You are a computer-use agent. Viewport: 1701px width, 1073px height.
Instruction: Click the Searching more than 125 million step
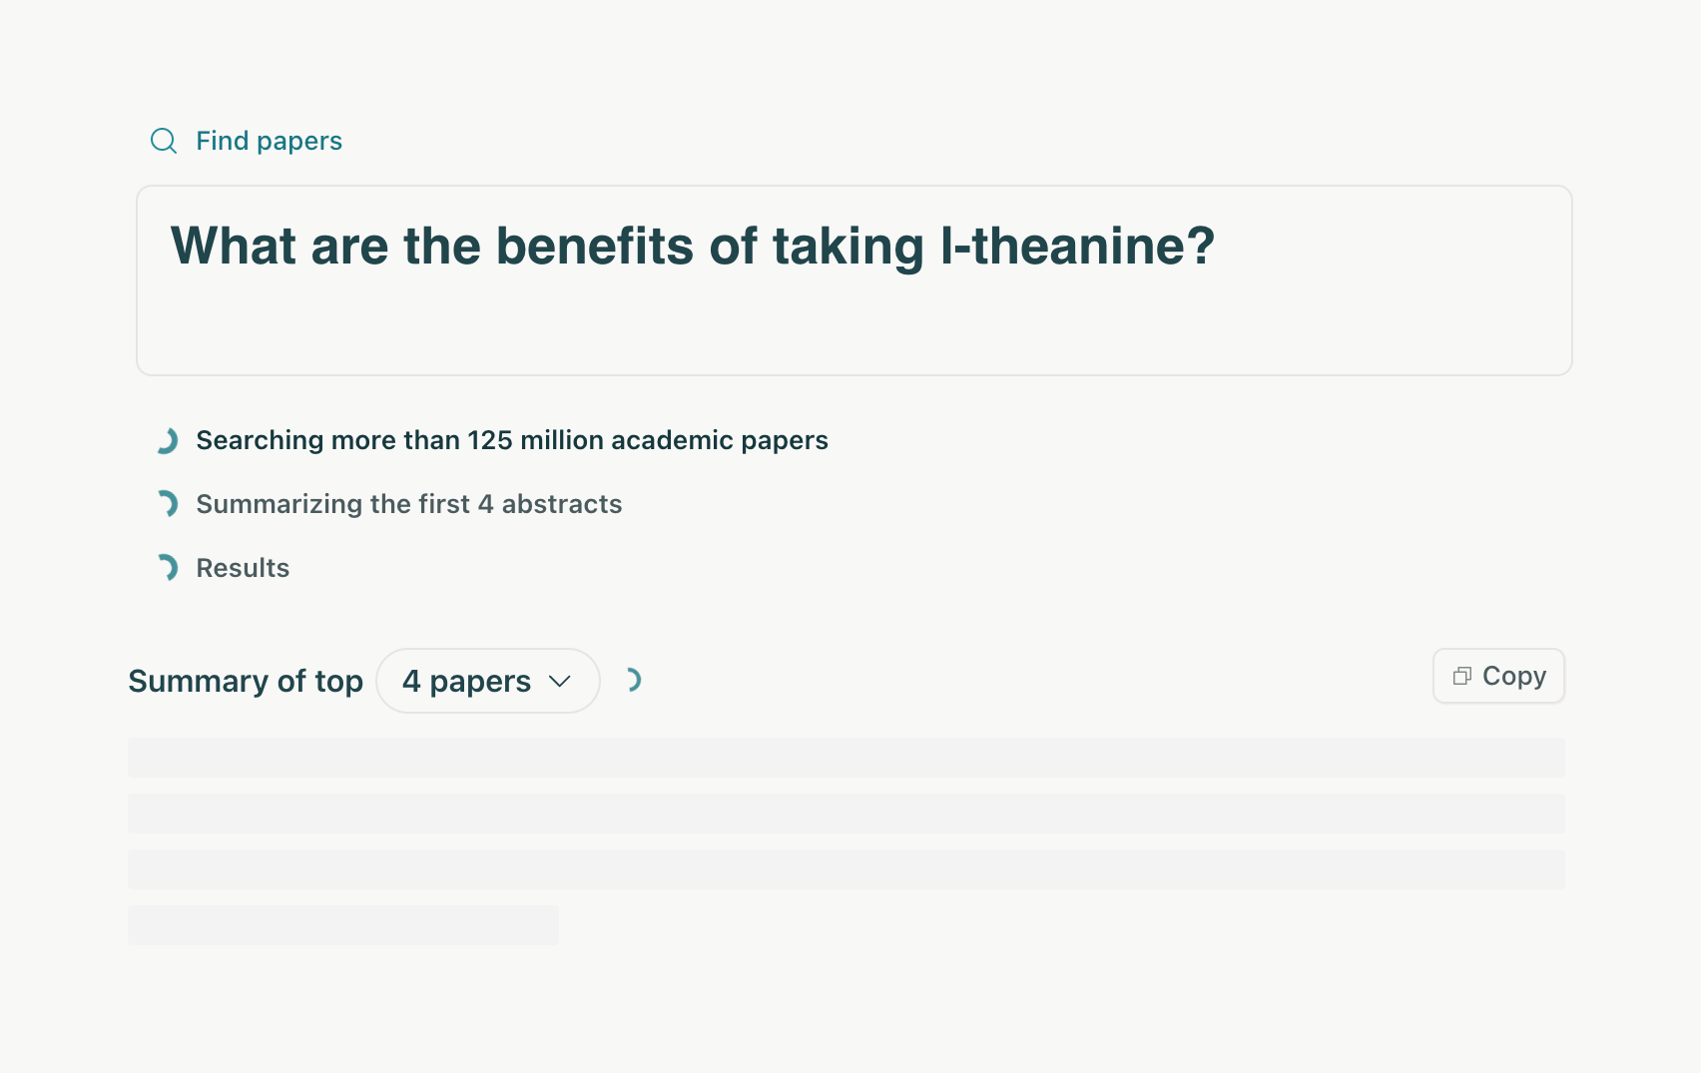coord(511,440)
